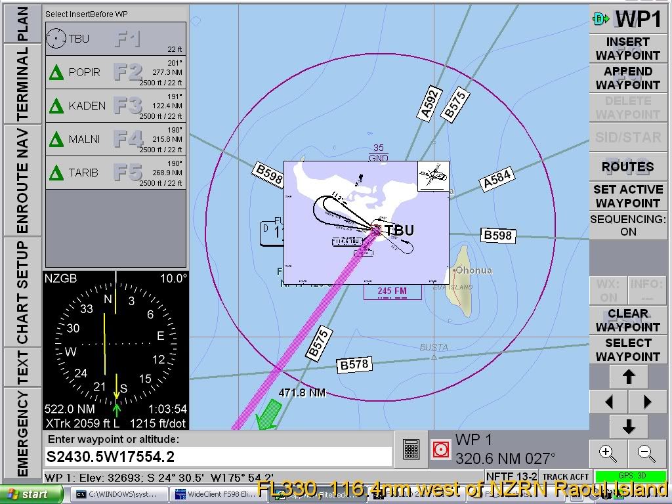Image resolution: width=672 pixels, height=504 pixels.
Task: Toggle the WX ON button
Action: [608, 291]
